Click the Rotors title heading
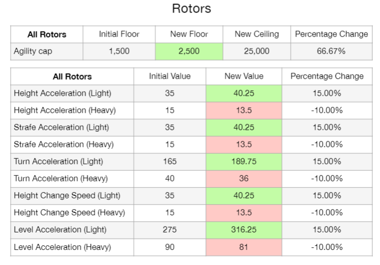Viewport: 380px width, 265px height. [191, 9]
